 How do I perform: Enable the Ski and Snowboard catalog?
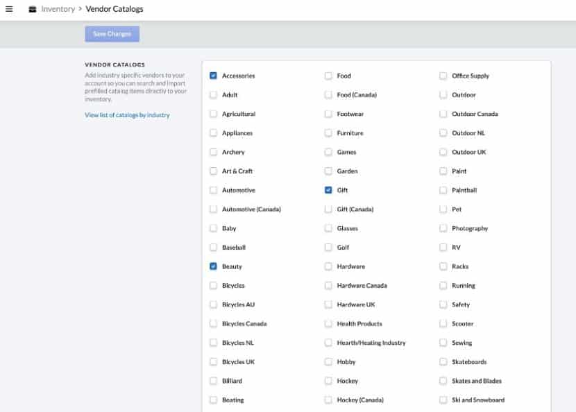tap(443, 400)
